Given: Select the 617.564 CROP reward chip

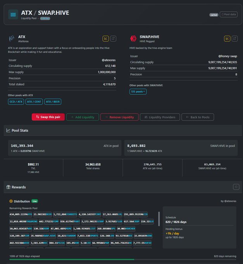Looking at the screenshot, I should tap(132, 221).
